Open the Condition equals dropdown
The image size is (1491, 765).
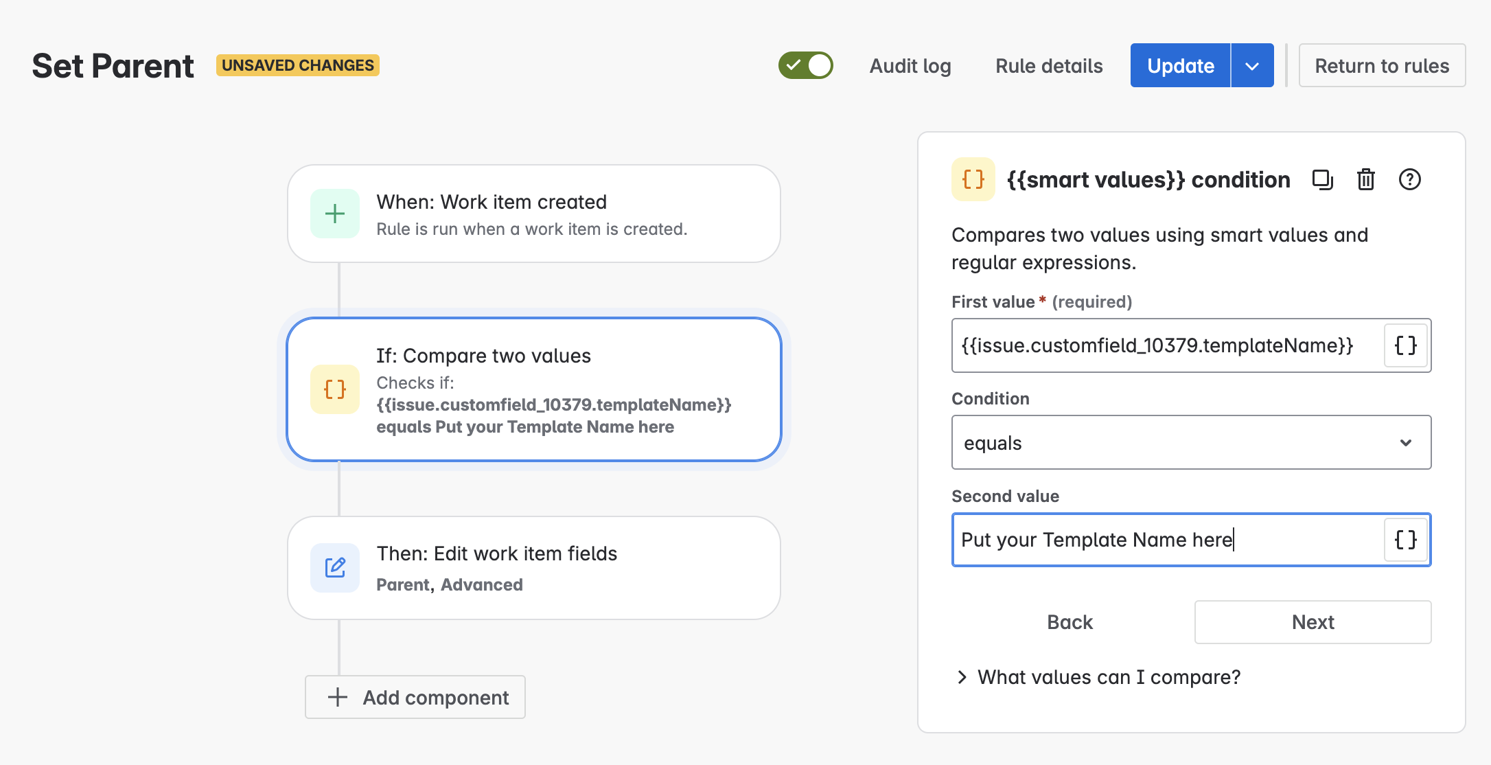(x=1191, y=443)
